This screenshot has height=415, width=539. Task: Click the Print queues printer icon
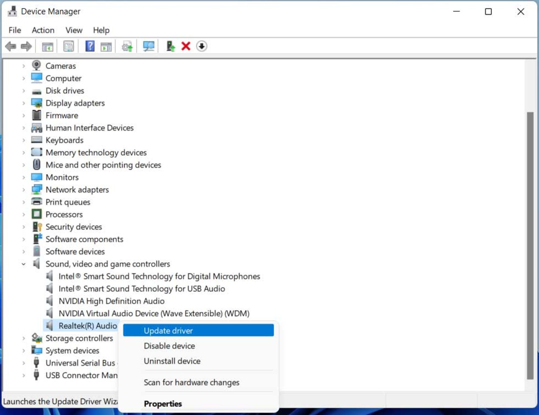36,202
